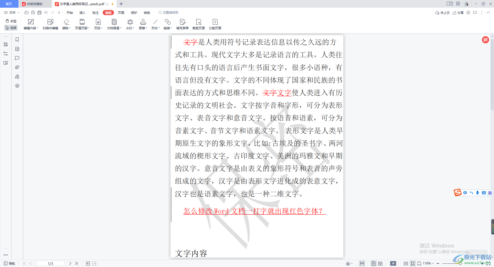The height and width of the screenshot is (267, 494).
Task: Toggle the 导航 navigation pane
Action: [x=10, y=263]
